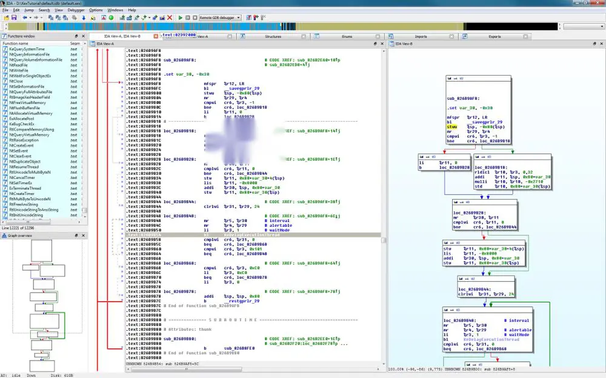
Task: Open the Debugger menu
Action: [x=76, y=10]
